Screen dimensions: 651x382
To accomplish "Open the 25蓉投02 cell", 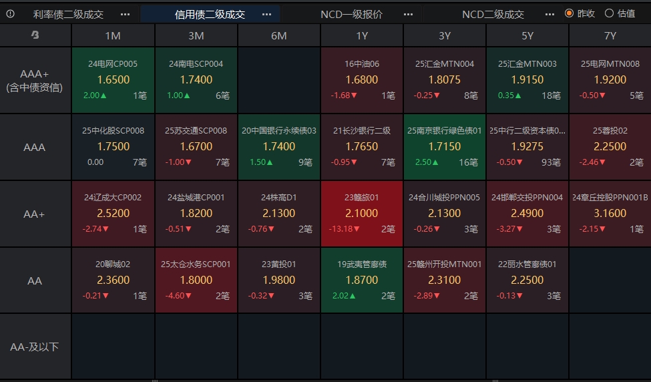I will (610, 147).
